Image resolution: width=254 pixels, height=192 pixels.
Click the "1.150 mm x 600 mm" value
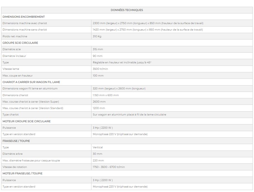pos(106,95)
